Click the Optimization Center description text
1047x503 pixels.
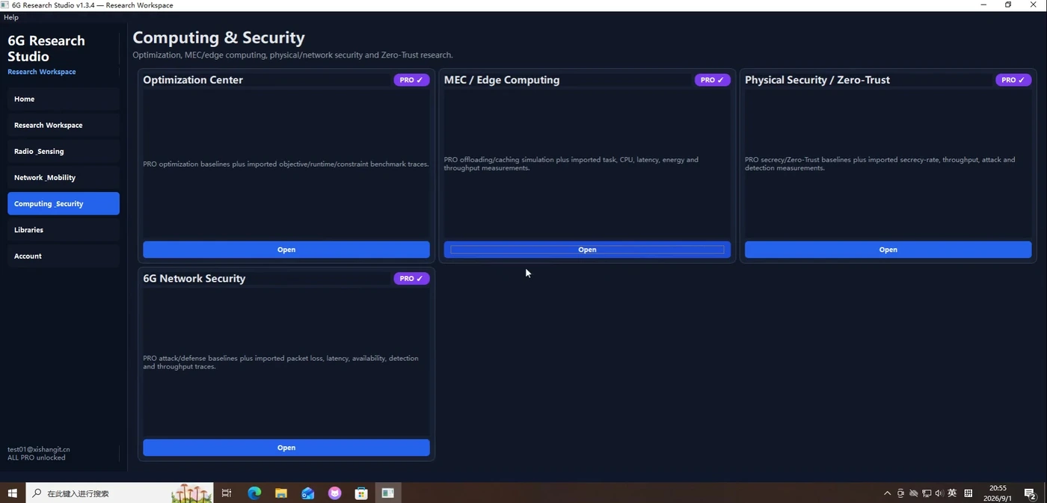tap(286, 164)
